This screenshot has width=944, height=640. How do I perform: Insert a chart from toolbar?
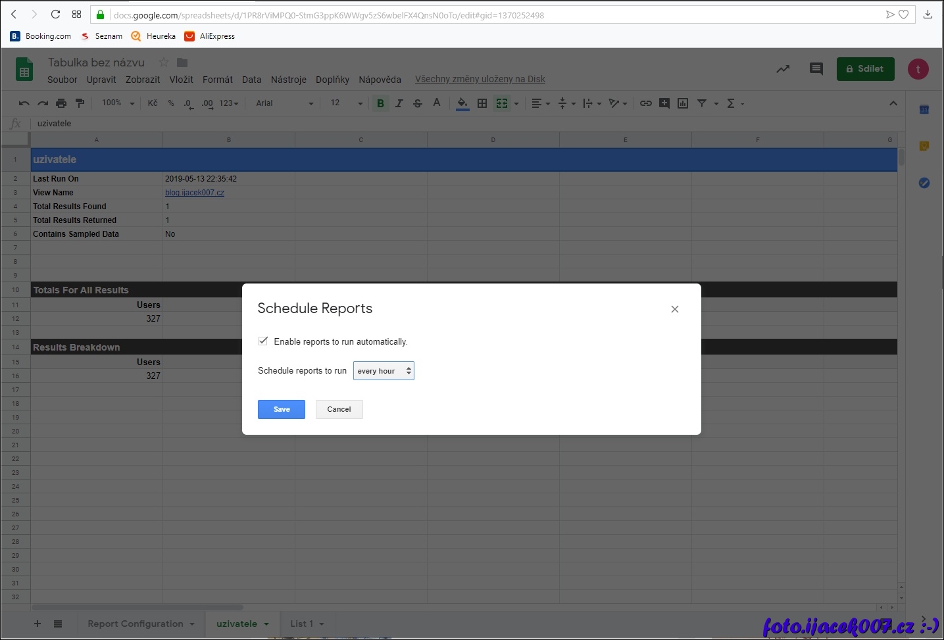683,103
